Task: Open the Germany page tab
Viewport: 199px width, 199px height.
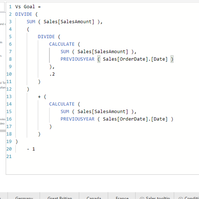Action: coord(24,198)
